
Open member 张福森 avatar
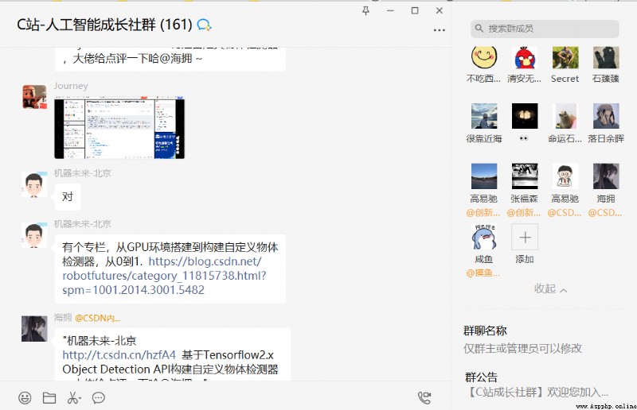(525, 176)
